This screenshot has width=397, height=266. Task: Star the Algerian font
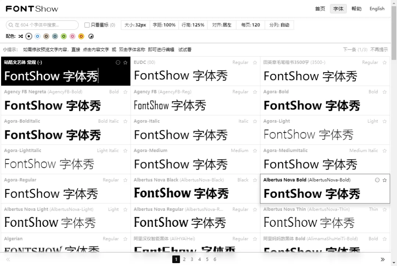pyautogui.click(x=125, y=239)
